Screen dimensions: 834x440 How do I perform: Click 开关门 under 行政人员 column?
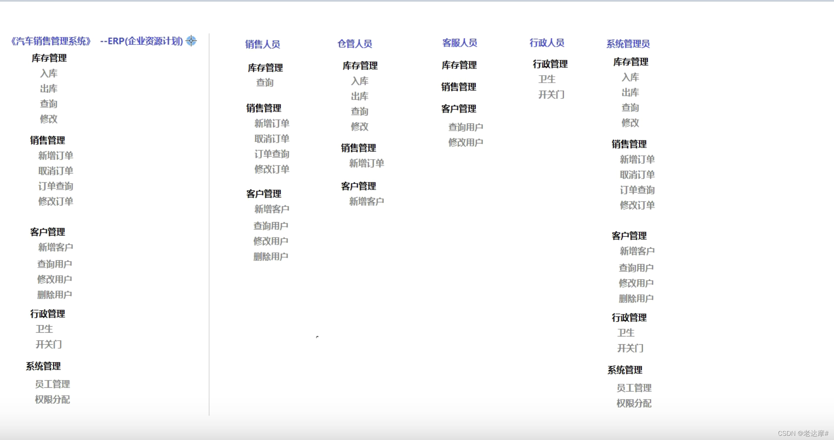coord(551,95)
